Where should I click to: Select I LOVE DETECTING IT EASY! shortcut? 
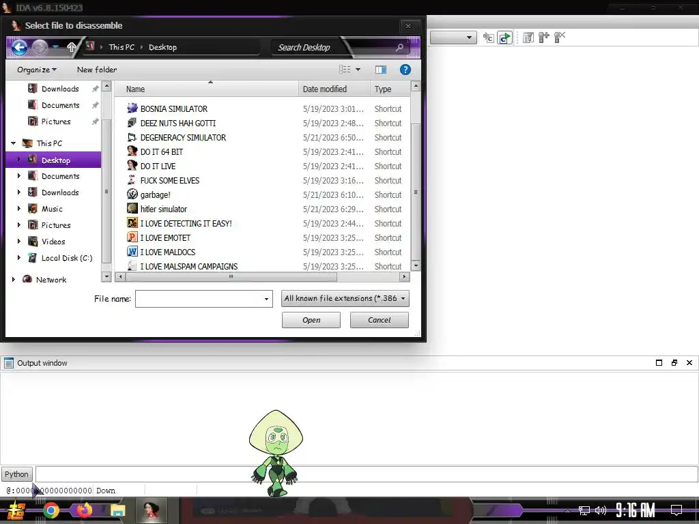pyautogui.click(x=186, y=224)
